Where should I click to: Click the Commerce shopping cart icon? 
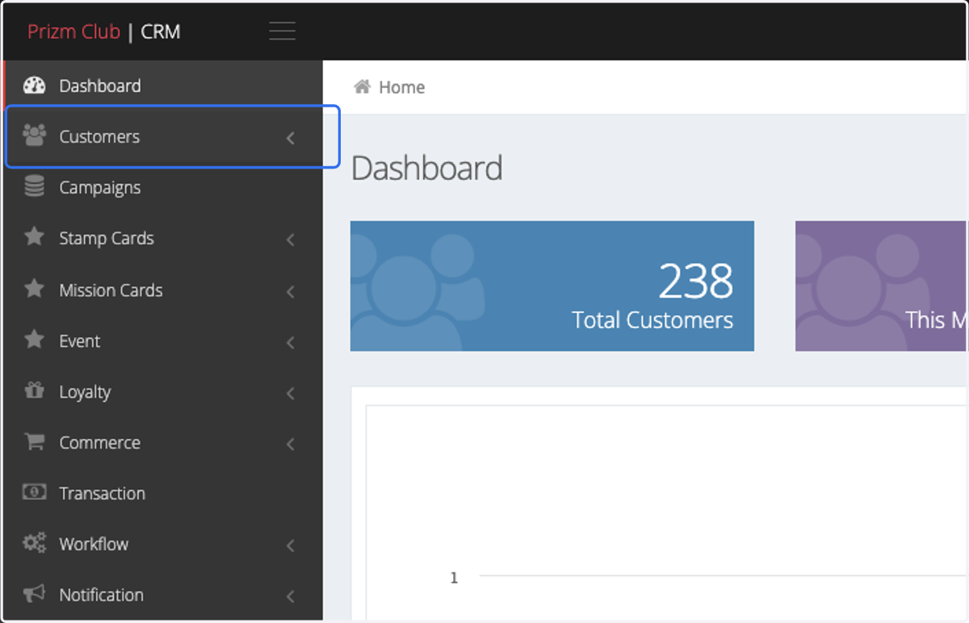[34, 441]
